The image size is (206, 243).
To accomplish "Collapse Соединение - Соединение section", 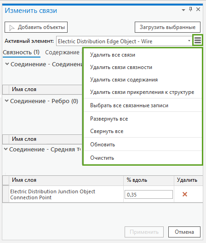I will click(7, 64).
